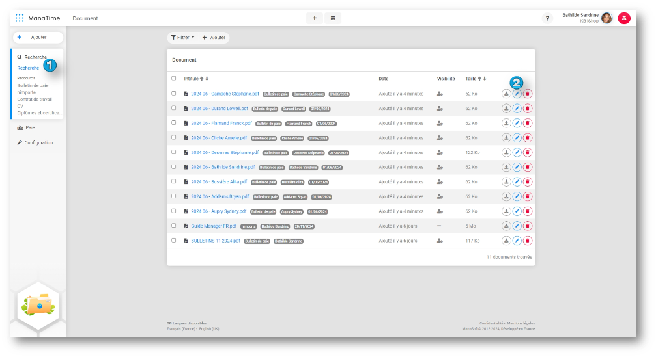Open the CV shortcut in sidebar

click(20, 106)
